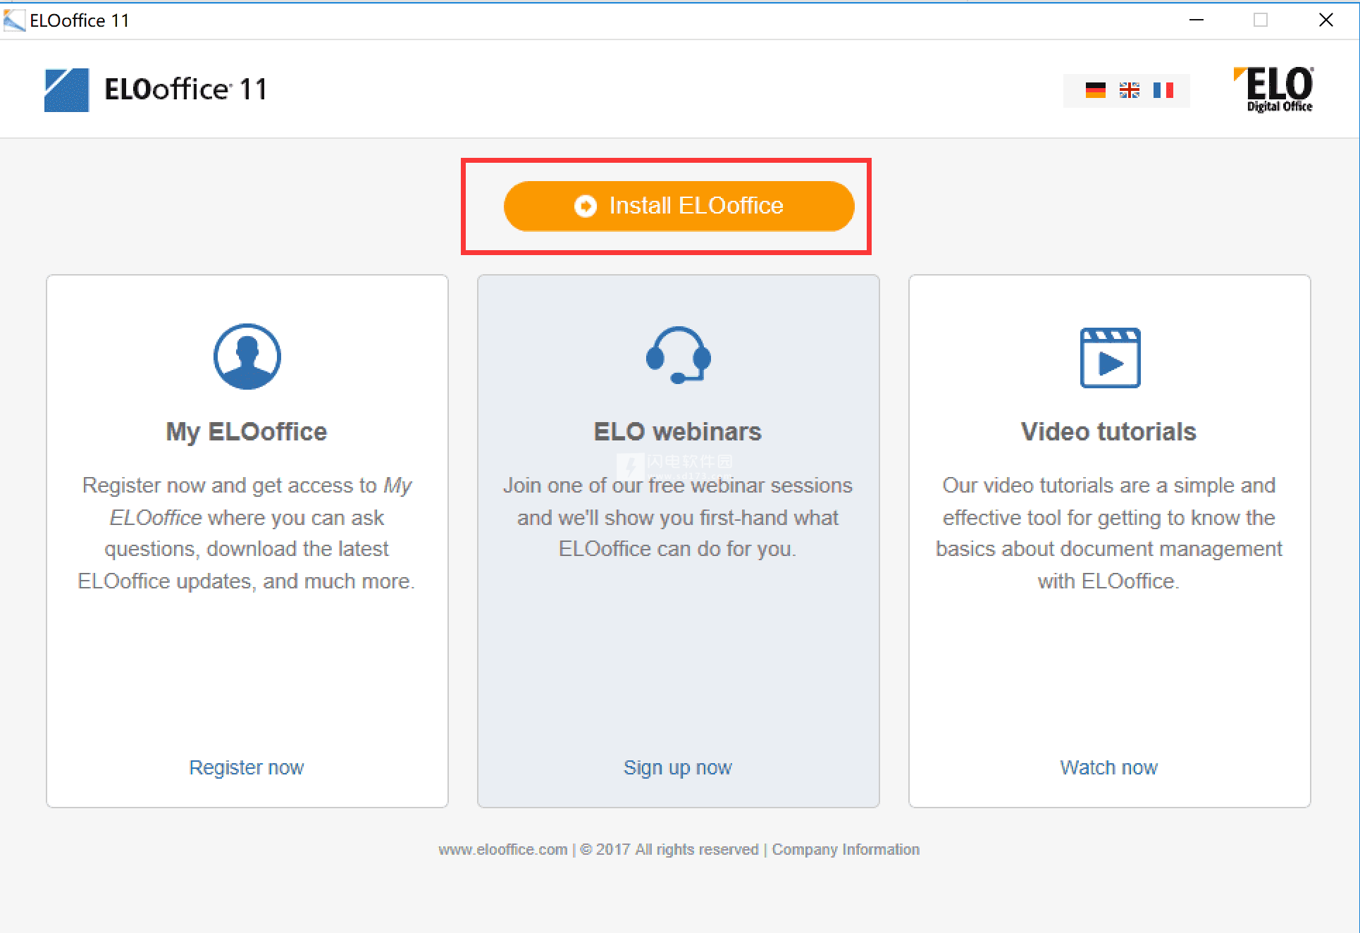Screen dimensions: 1360x933
Task: Open the Company Information footer link
Action: click(x=846, y=850)
